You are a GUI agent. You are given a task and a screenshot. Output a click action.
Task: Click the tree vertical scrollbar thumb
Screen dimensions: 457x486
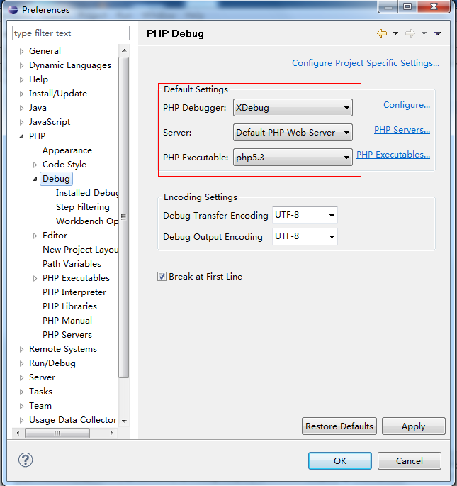coord(124,217)
